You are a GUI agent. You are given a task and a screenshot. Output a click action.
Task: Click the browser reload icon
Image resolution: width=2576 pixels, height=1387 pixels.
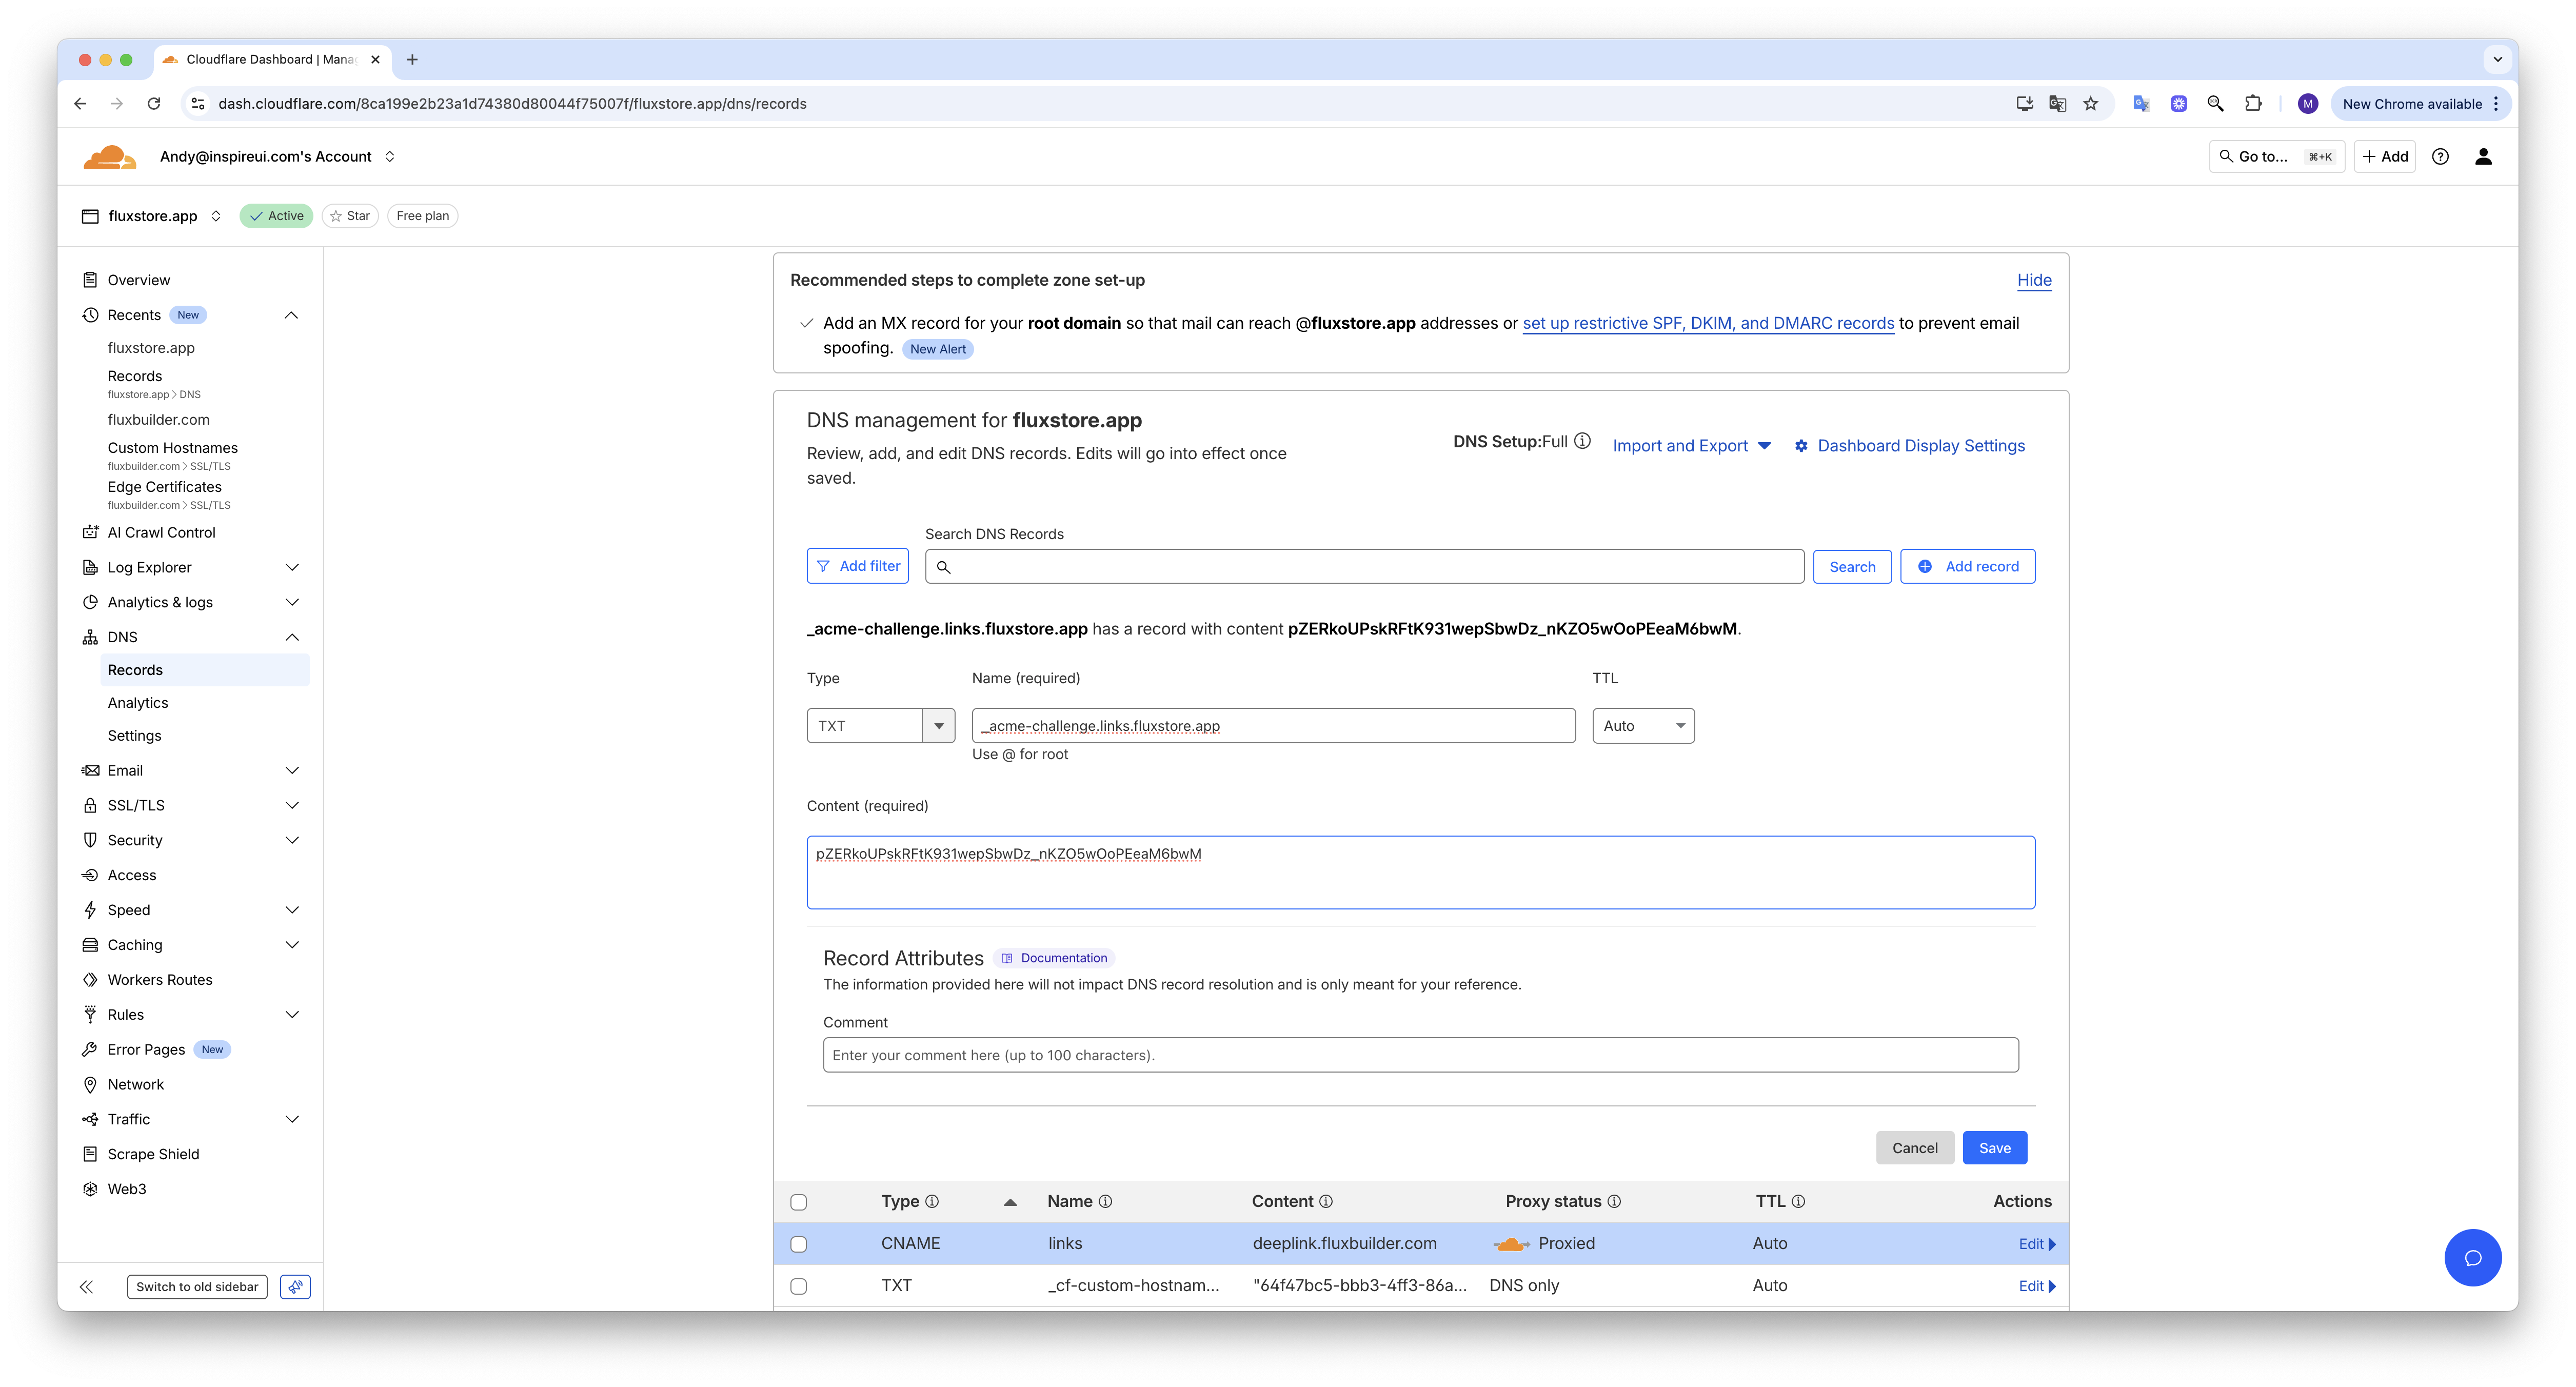coord(154,104)
